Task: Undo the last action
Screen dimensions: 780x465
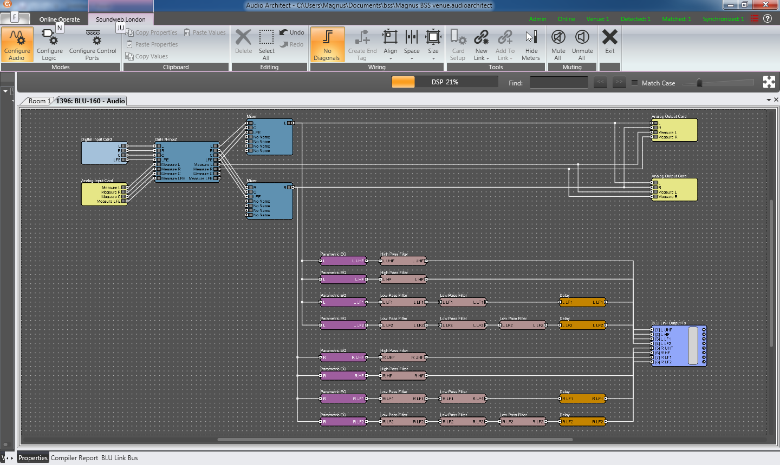Action: click(x=292, y=32)
